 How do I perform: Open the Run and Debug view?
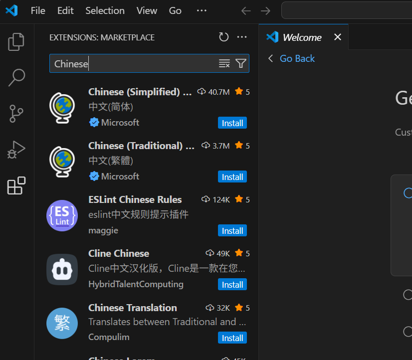point(16,150)
